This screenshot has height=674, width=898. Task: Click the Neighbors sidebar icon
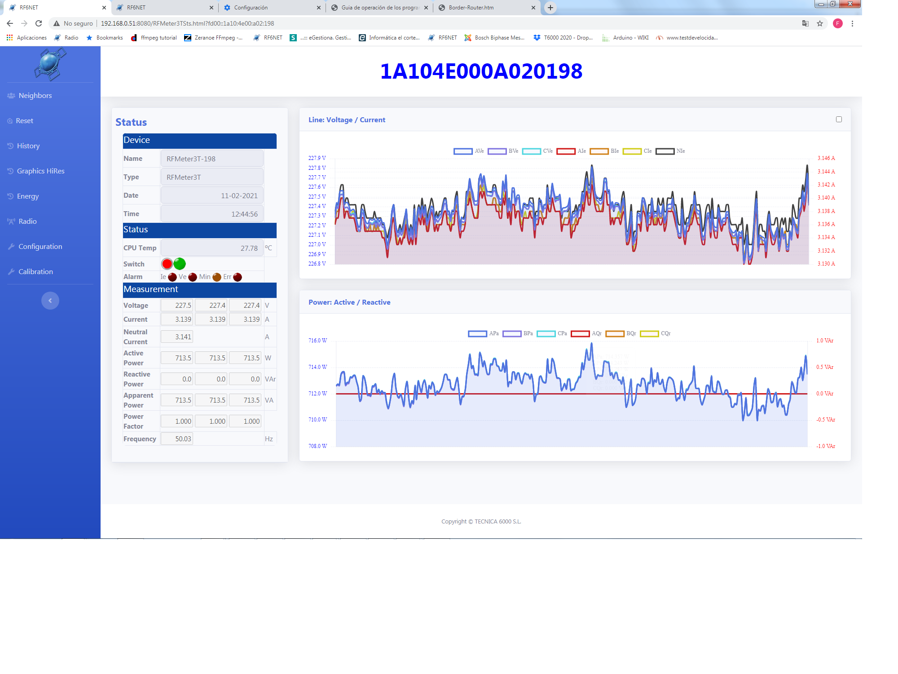coord(11,96)
